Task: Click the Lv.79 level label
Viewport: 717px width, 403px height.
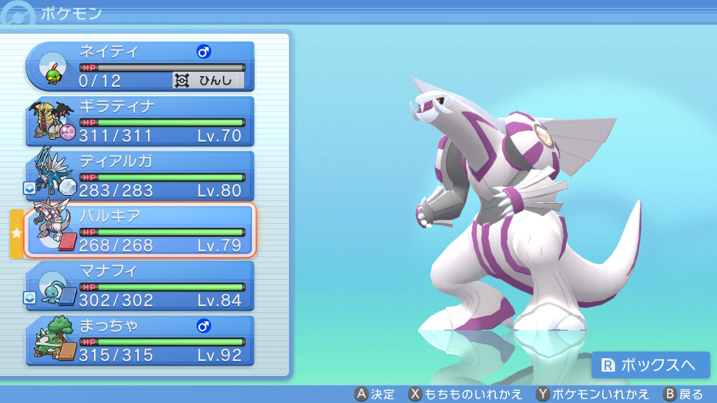Action: point(220,246)
